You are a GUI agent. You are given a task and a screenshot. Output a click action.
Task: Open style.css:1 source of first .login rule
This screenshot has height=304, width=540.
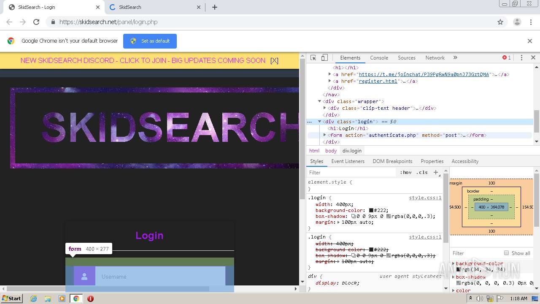425,198
